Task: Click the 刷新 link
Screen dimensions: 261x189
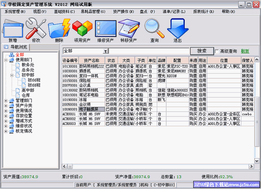Action: click(245, 51)
